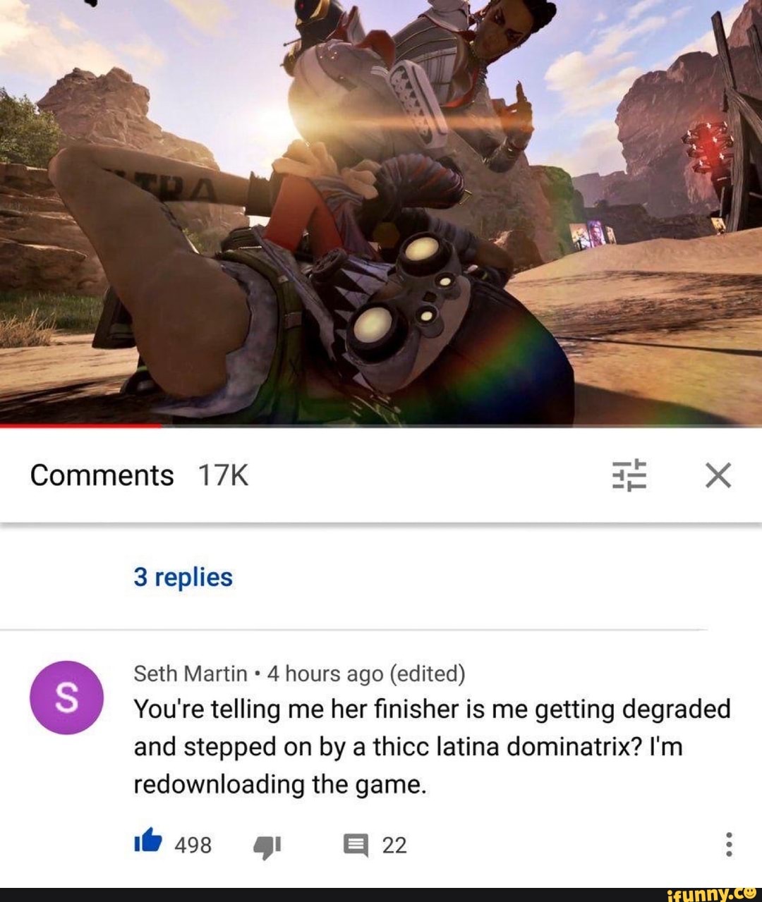Click the 17K comment count

pyautogui.click(x=223, y=475)
